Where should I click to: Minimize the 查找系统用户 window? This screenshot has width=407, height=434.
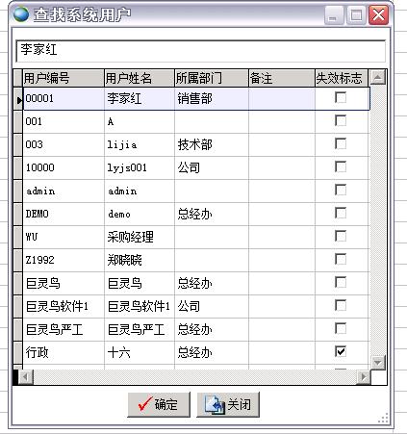click(334, 15)
